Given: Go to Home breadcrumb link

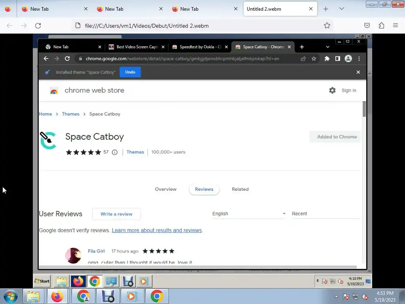Looking at the screenshot, I should (45, 114).
